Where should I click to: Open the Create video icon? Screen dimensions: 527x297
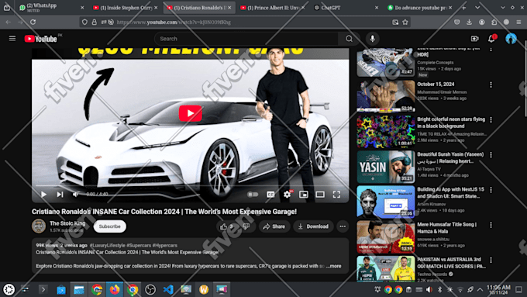coord(474,39)
